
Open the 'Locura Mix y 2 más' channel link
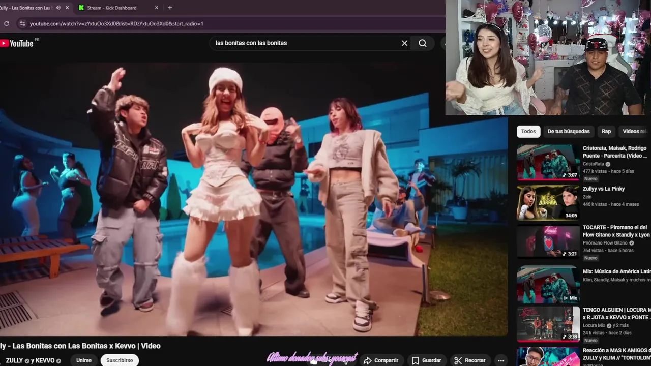click(606, 325)
